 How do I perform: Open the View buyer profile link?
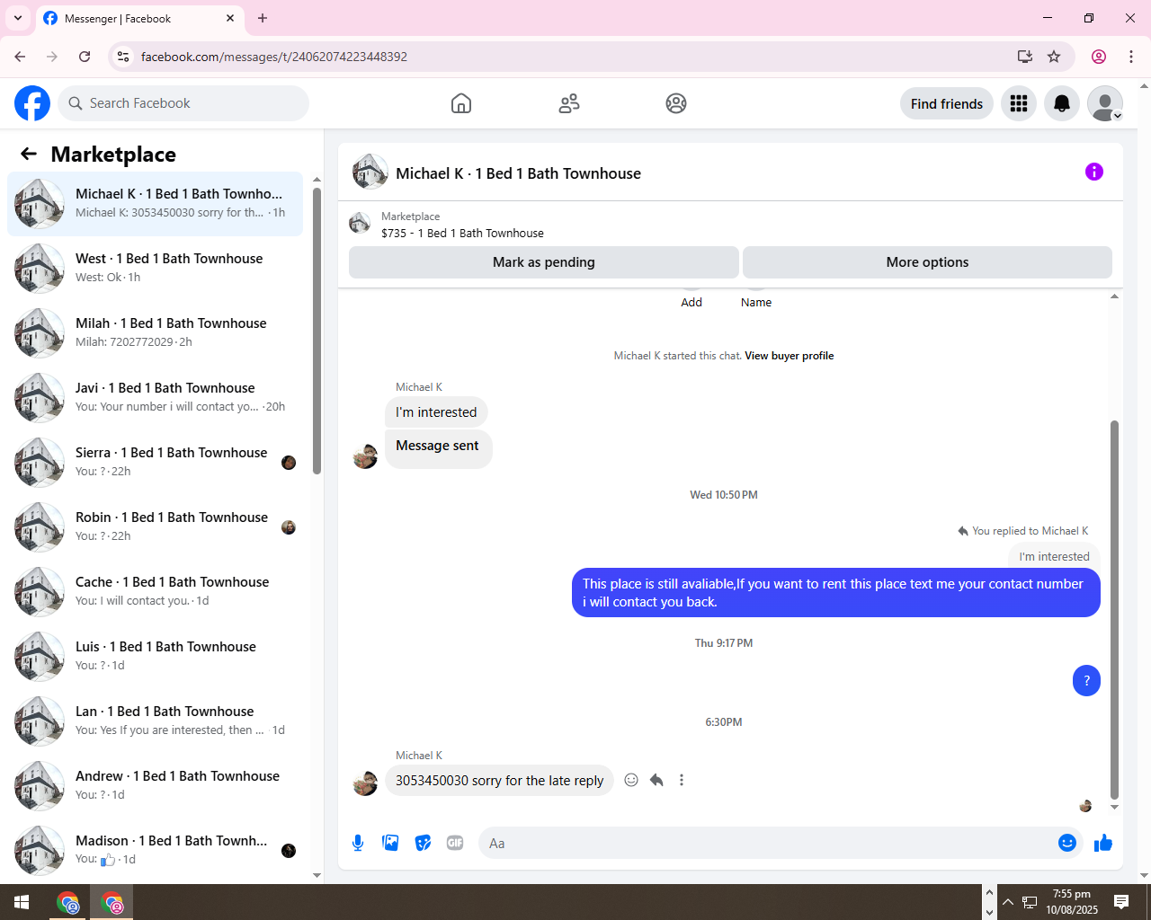pos(789,356)
